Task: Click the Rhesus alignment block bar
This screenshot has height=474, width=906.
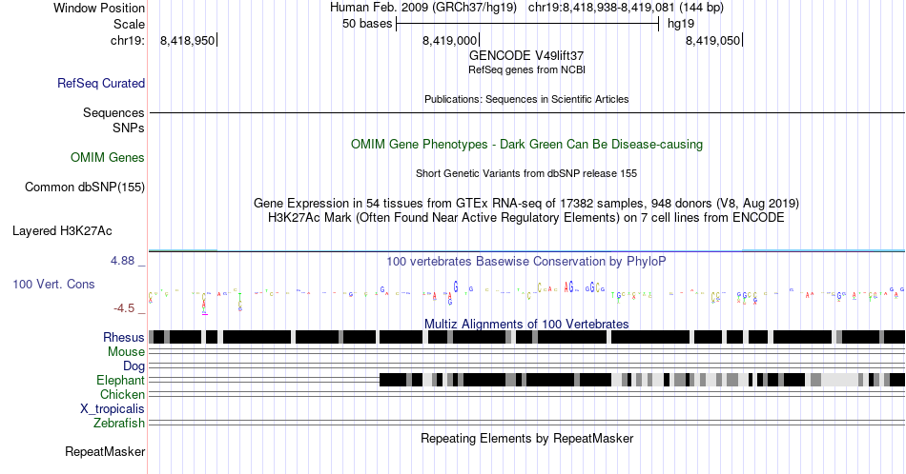Action: (x=526, y=337)
